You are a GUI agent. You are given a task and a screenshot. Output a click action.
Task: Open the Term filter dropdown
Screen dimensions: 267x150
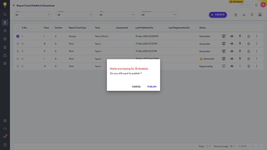117,15
